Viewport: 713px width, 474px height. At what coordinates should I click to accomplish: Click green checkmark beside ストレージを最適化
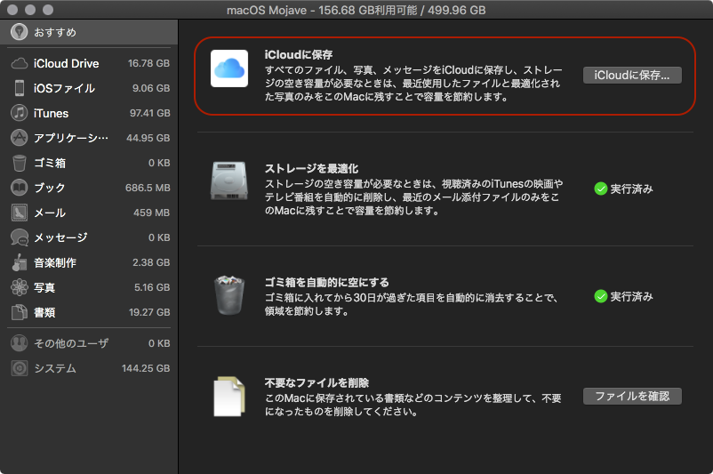point(601,189)
